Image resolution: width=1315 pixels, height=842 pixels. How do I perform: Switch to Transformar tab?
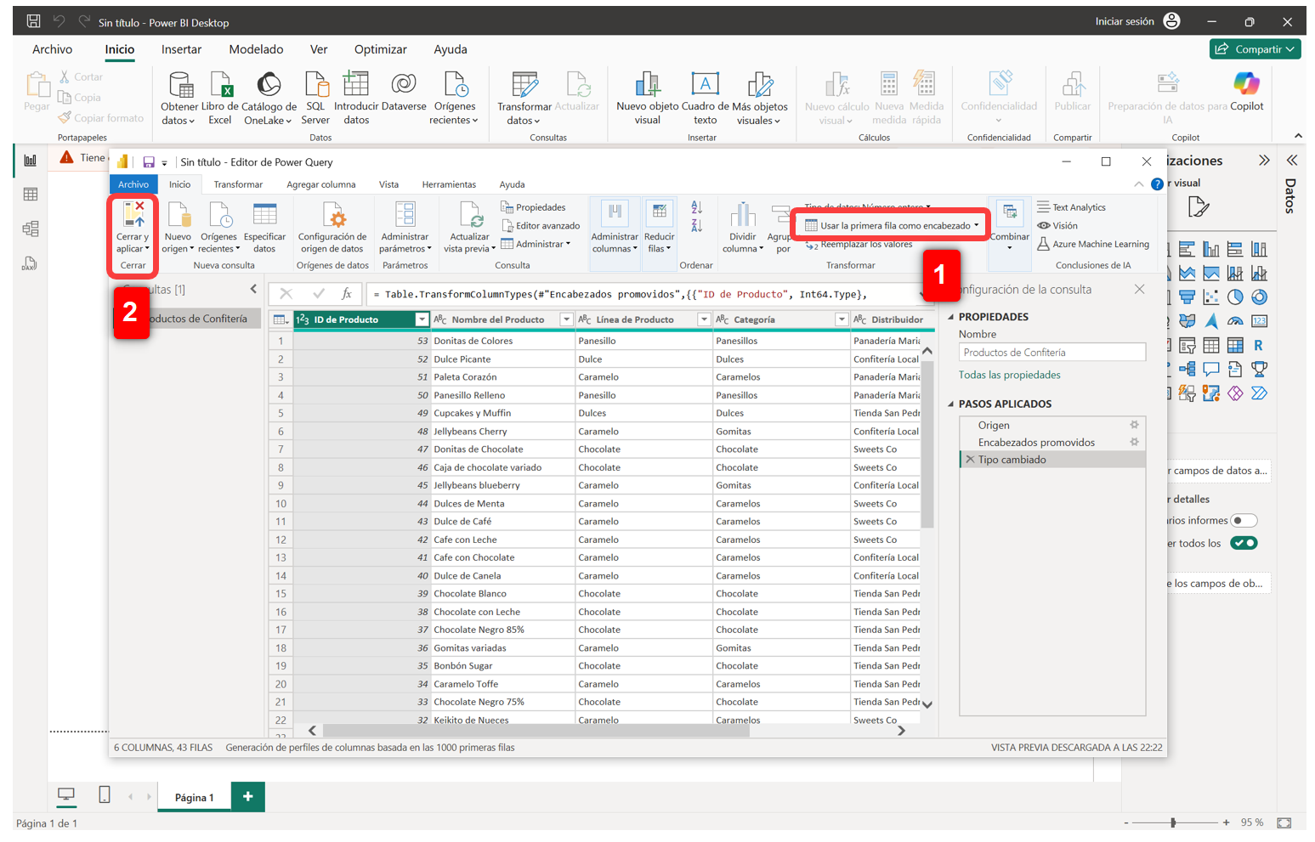238,184
